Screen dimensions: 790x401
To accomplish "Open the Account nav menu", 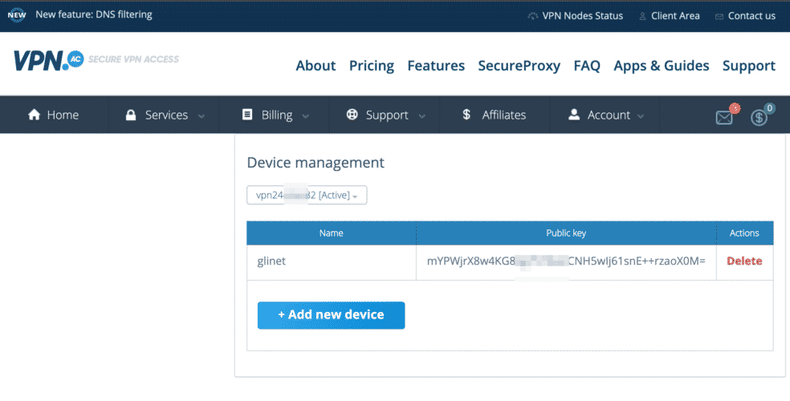I will [x=609, y=115].
